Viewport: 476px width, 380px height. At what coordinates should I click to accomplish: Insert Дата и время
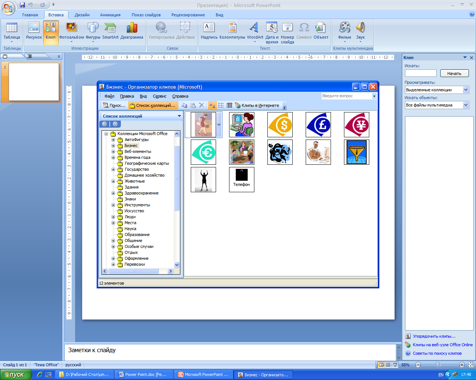(272, 32)
